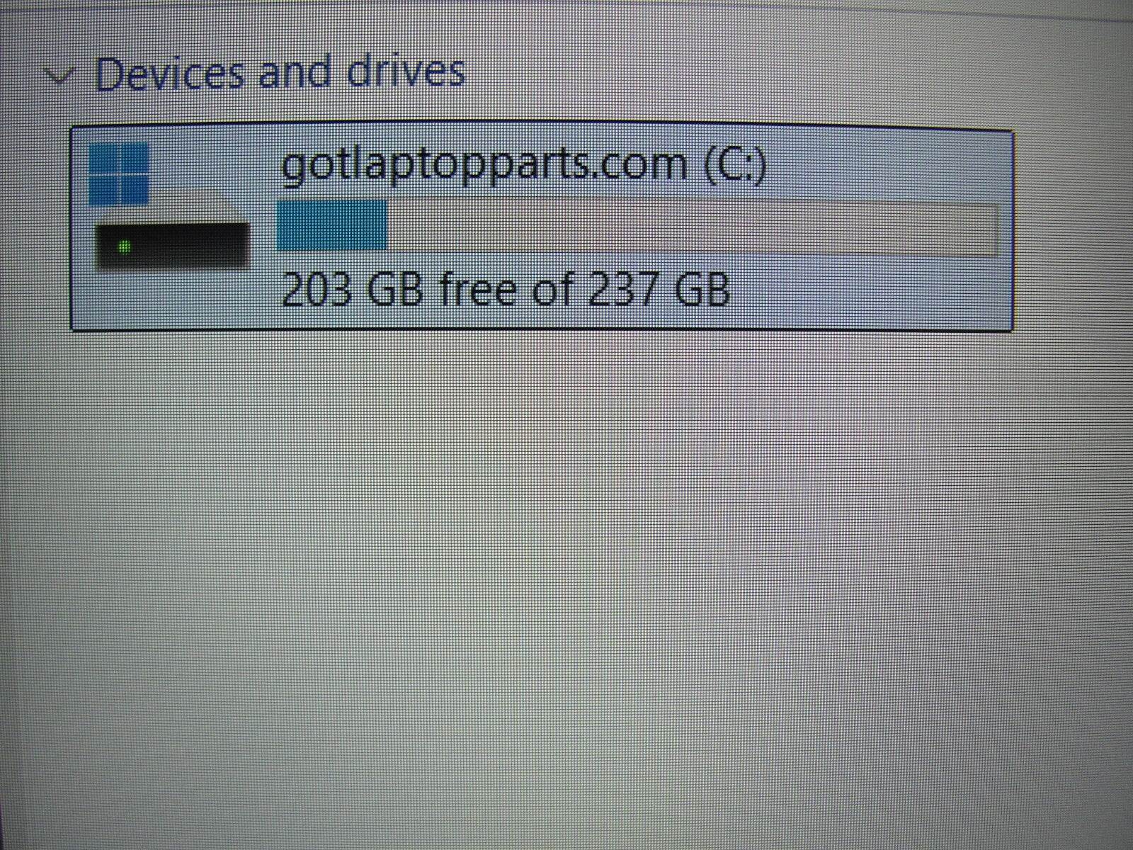Click the blue used-space portion of capacity bar
The image size is (1133, 850).
(x=331, y=226)
